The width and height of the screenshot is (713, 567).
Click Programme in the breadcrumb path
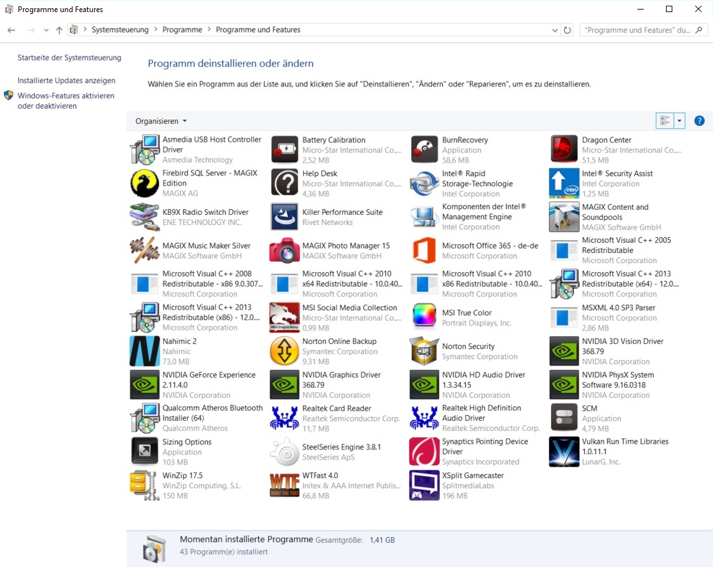click(182, 29)
